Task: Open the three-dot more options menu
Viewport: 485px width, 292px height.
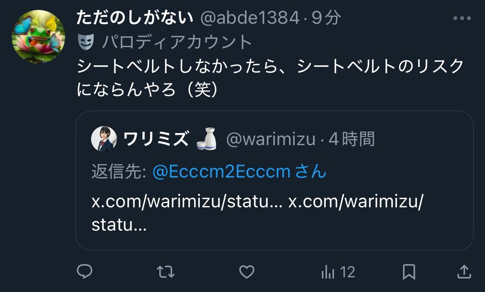Action: (x=462, y=18)
